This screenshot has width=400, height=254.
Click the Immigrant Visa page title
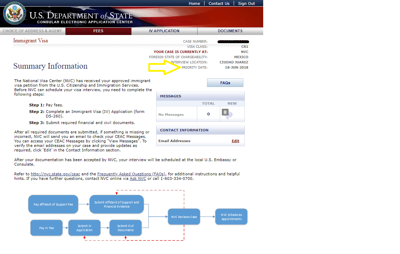pos(31,41)
